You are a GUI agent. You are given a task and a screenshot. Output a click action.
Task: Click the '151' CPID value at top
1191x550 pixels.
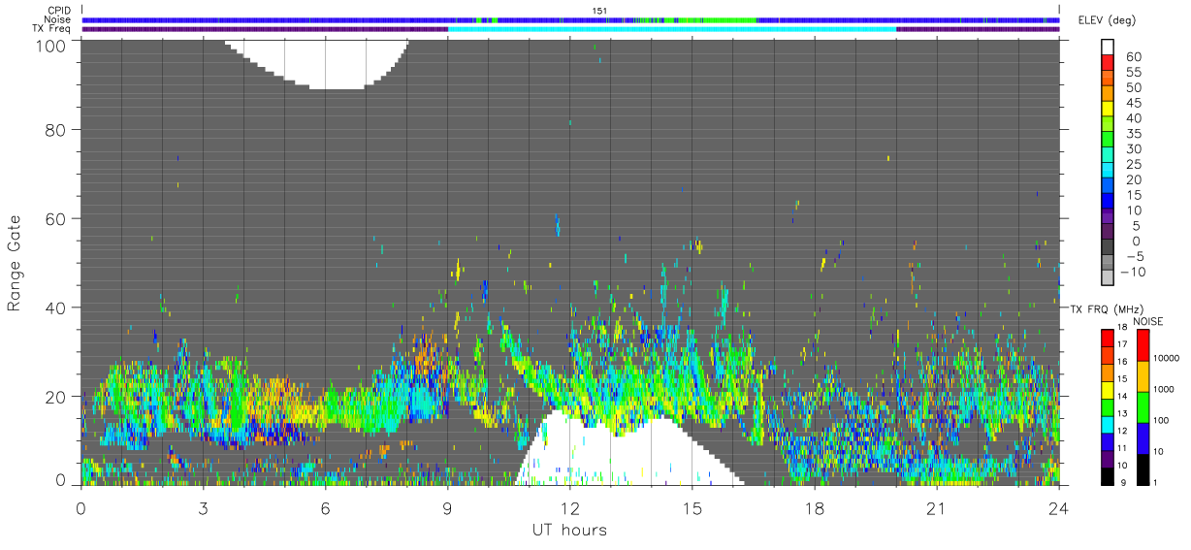point(599,11)
